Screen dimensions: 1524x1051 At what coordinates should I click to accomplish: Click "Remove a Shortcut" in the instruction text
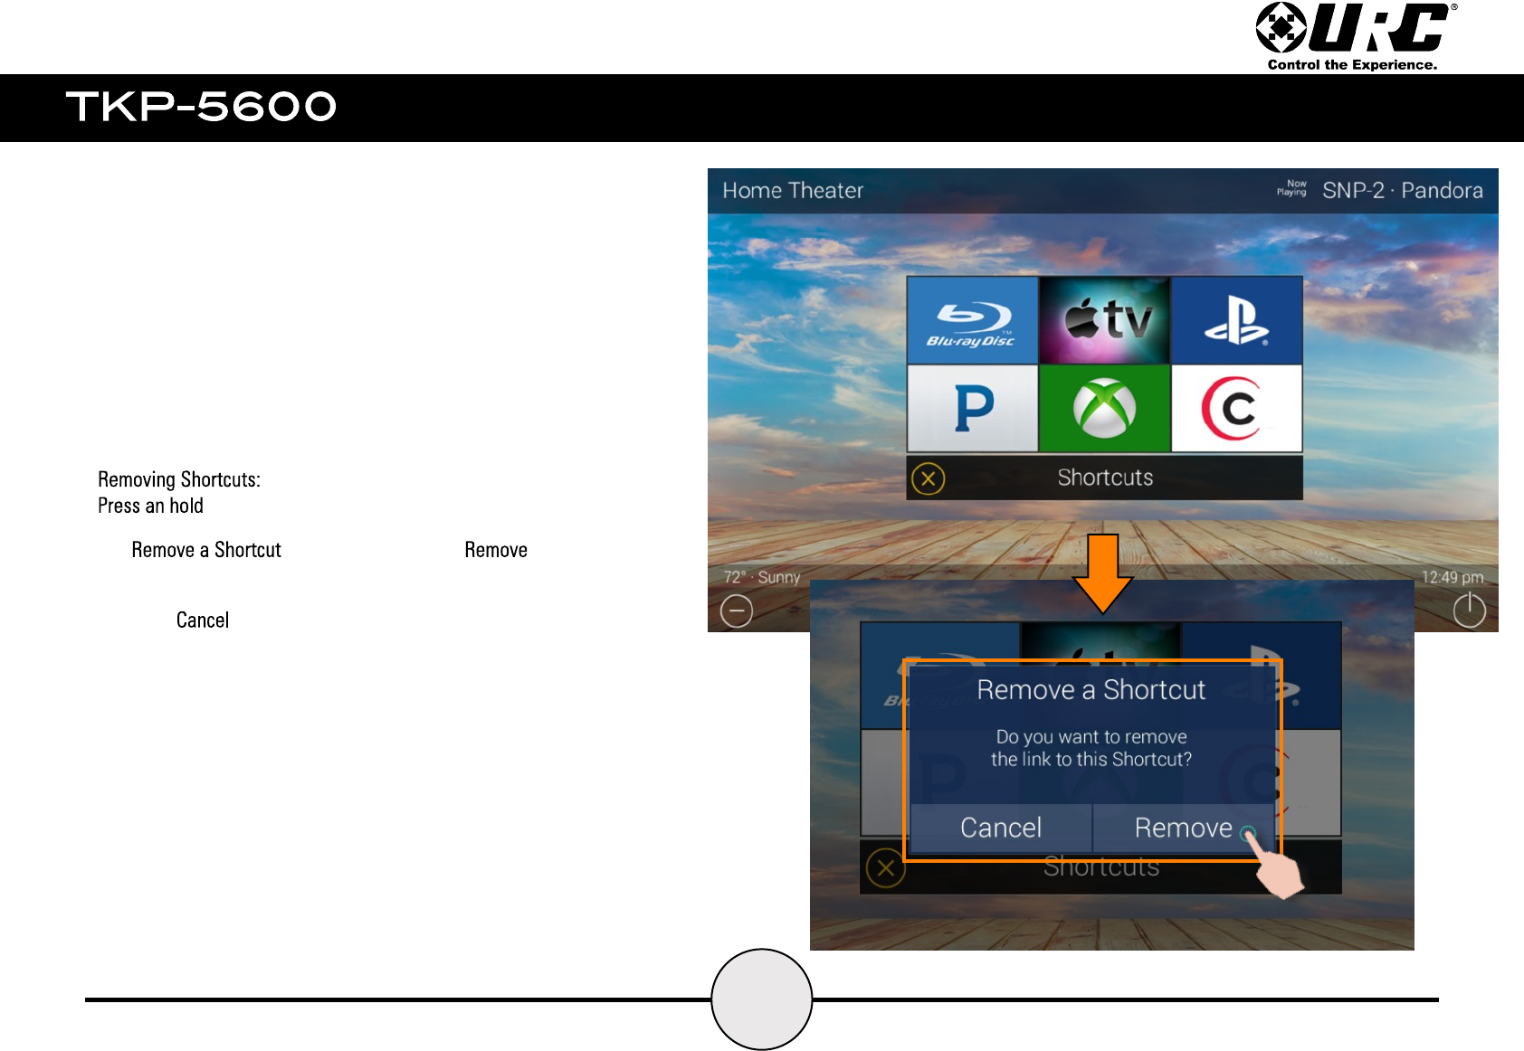coord(206,550)
